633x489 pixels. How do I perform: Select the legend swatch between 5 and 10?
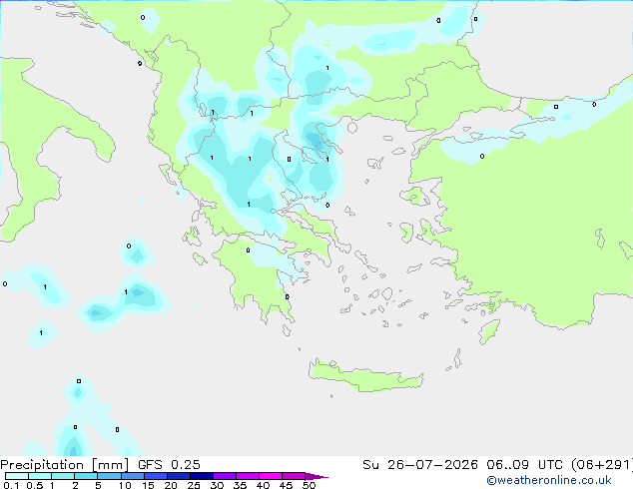110,476
